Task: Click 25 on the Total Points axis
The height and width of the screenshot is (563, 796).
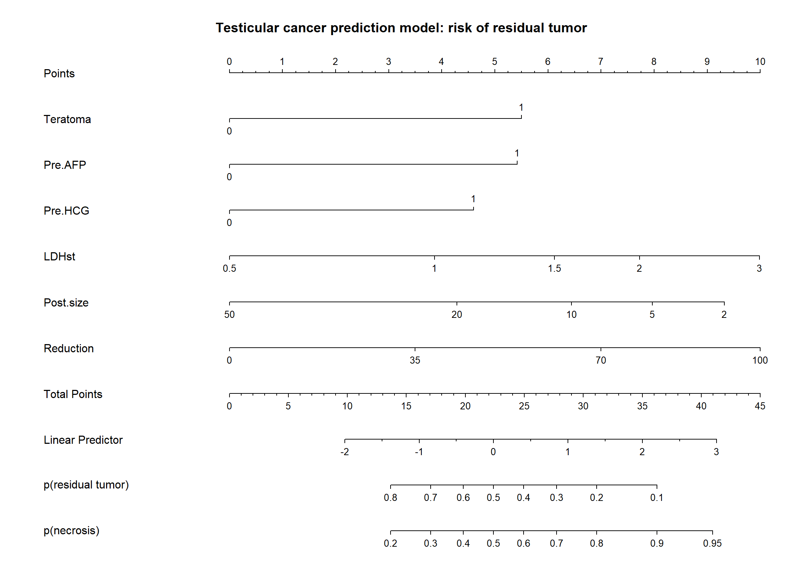Action: [524, 406]
